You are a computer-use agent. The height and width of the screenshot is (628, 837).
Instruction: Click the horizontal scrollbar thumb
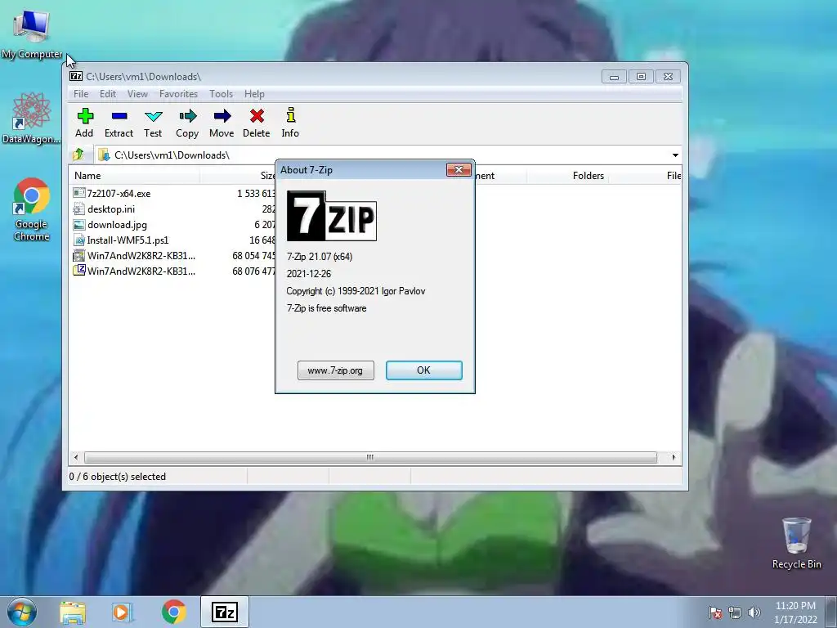pos(370,457)
